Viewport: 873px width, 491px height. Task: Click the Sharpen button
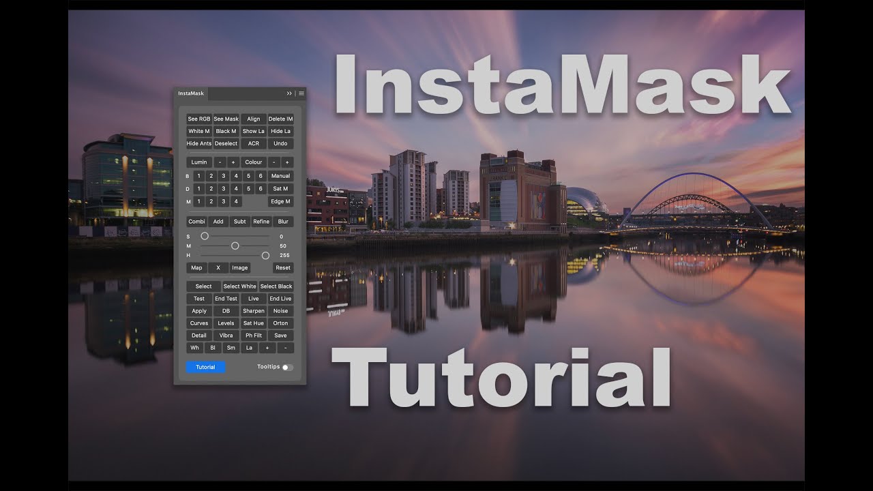254,311
